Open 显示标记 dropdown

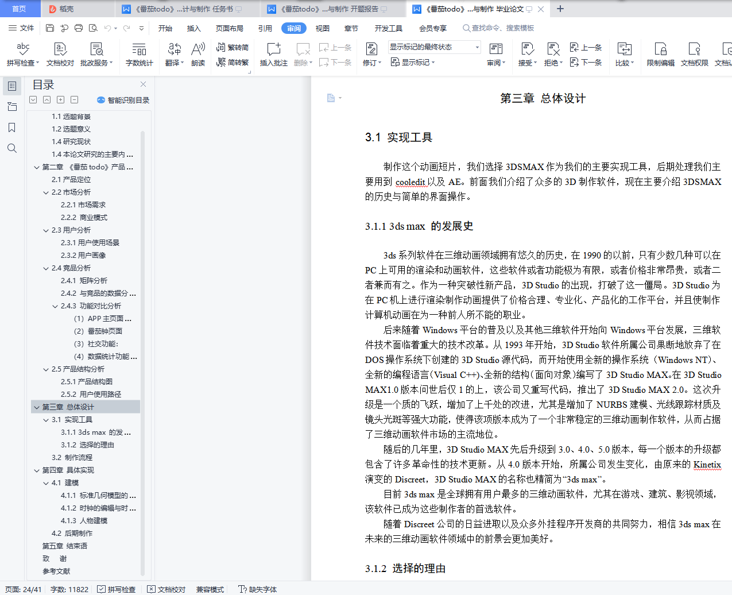[x=413, y=62]
